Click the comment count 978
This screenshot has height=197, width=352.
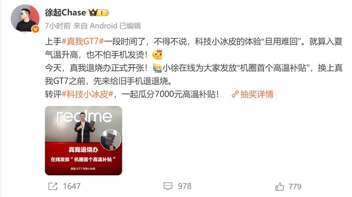click(184, 186)
